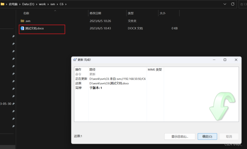Click 显示日志(L)... button
The height and width of the screenshot is (149, 247).
(180, 137)
